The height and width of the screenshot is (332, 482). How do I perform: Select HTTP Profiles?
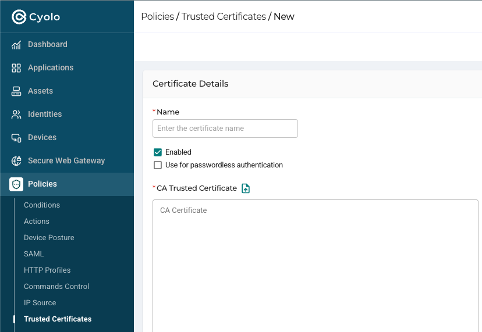(47, 270)
